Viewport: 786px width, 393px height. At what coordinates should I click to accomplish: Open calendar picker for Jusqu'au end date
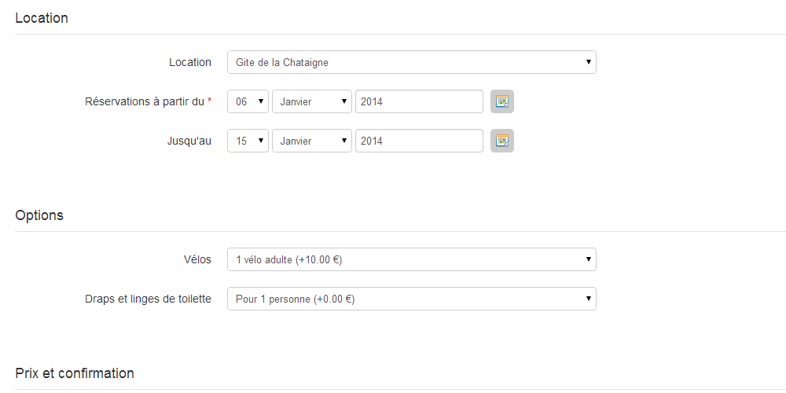click(501, 141)
